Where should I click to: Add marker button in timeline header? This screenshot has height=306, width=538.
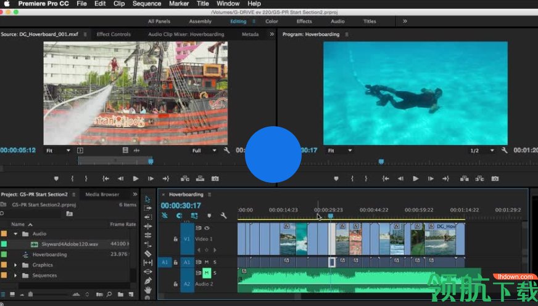209,215
